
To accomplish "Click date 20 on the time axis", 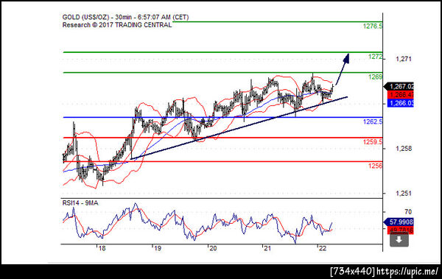I will point(213,248).
